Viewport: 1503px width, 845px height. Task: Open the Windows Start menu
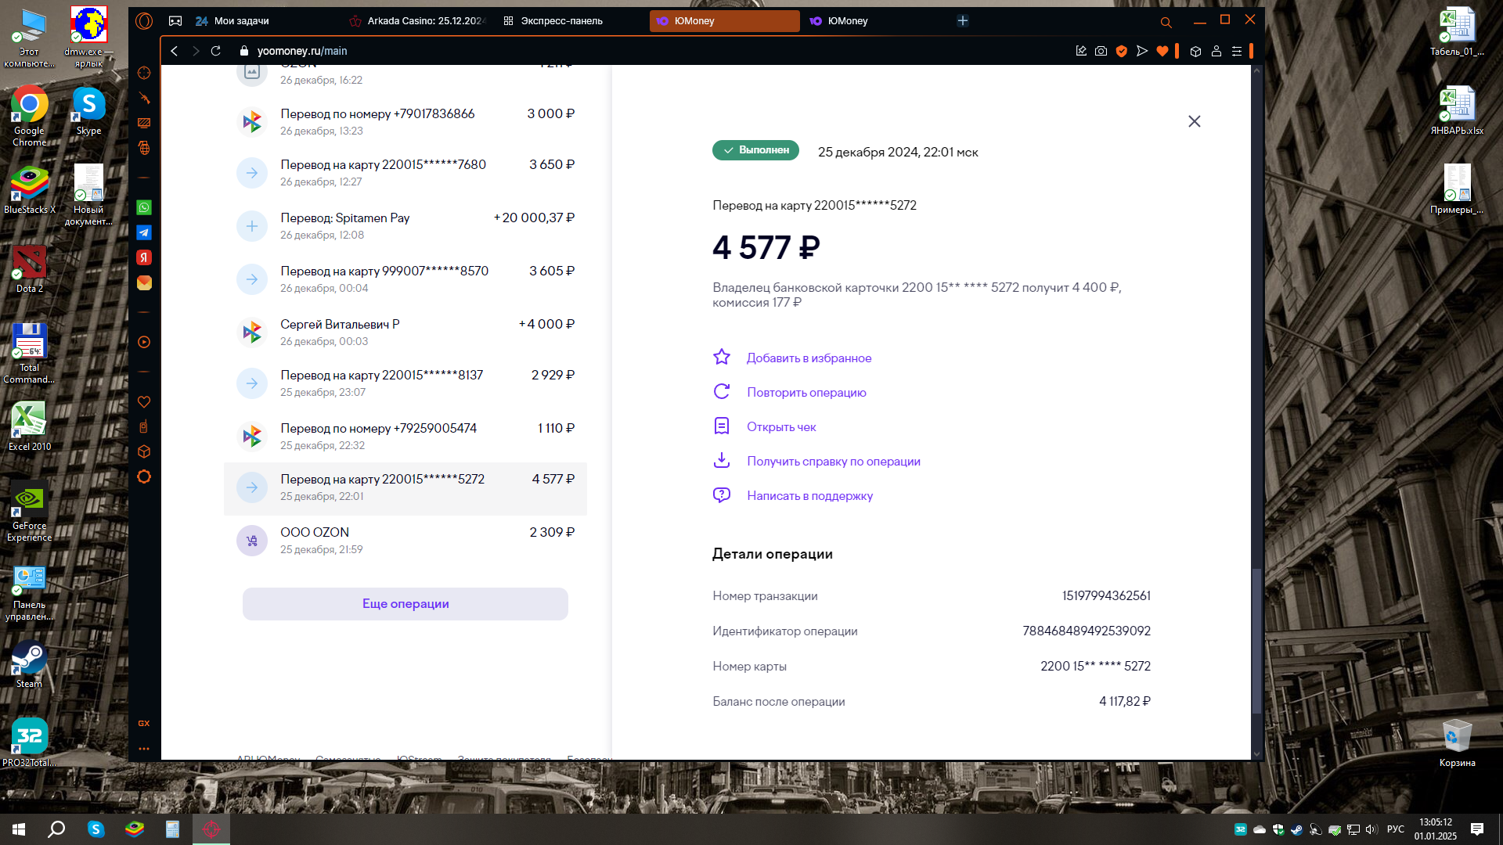tap(19, 829)
